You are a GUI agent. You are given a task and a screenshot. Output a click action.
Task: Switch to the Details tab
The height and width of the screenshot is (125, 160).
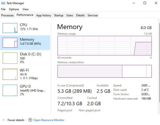[80, 15]
